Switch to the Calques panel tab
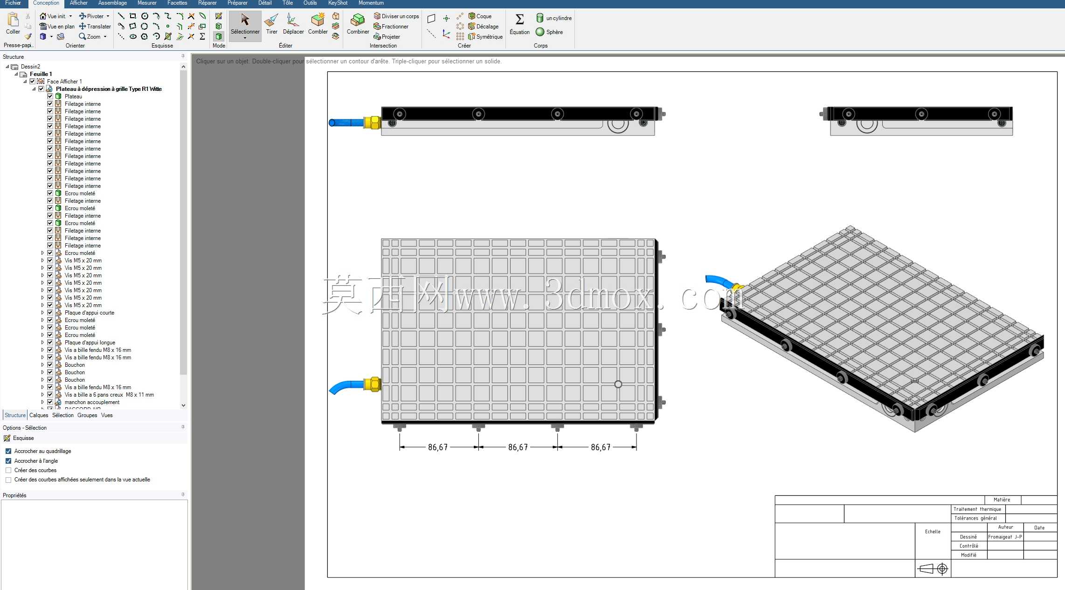Screen dimensions: 1065x590 [x=39, y=415]
